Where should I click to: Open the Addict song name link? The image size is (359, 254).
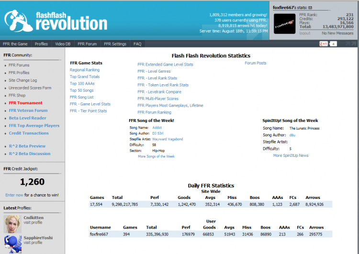pyautogui.click(x=157, y=127)
